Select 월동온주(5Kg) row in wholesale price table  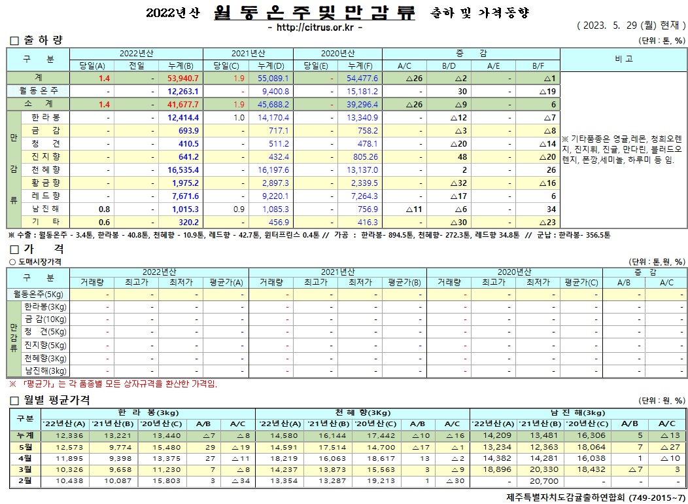coord(40,294)
